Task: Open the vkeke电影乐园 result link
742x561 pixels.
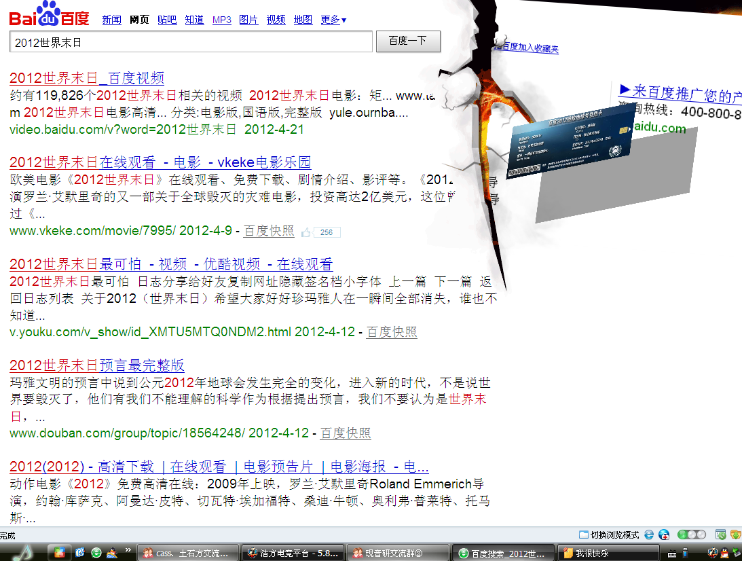Action: point(160,162)
